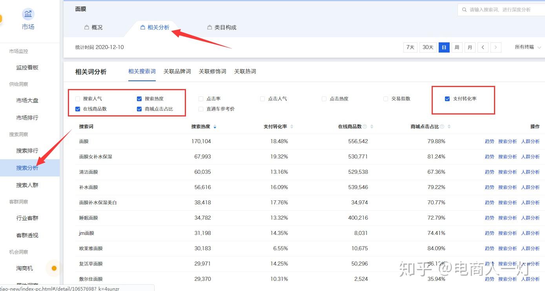
Task: Show the help tip beside 在线商品数 header
Action: (365, 127)
